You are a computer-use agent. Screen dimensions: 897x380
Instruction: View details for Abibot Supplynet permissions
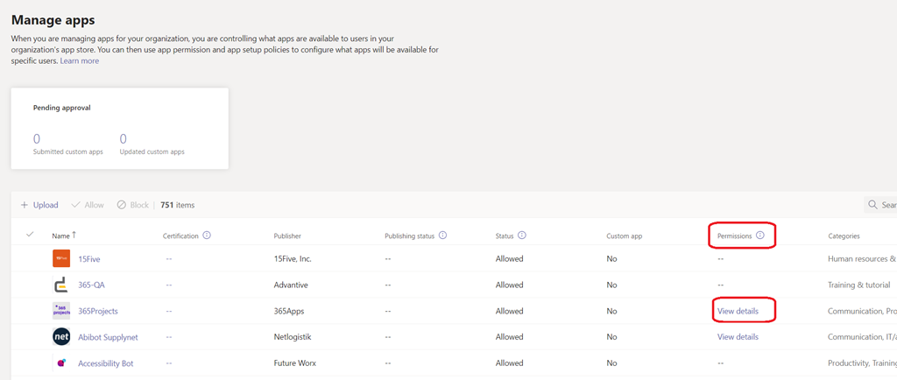point(738,337)
